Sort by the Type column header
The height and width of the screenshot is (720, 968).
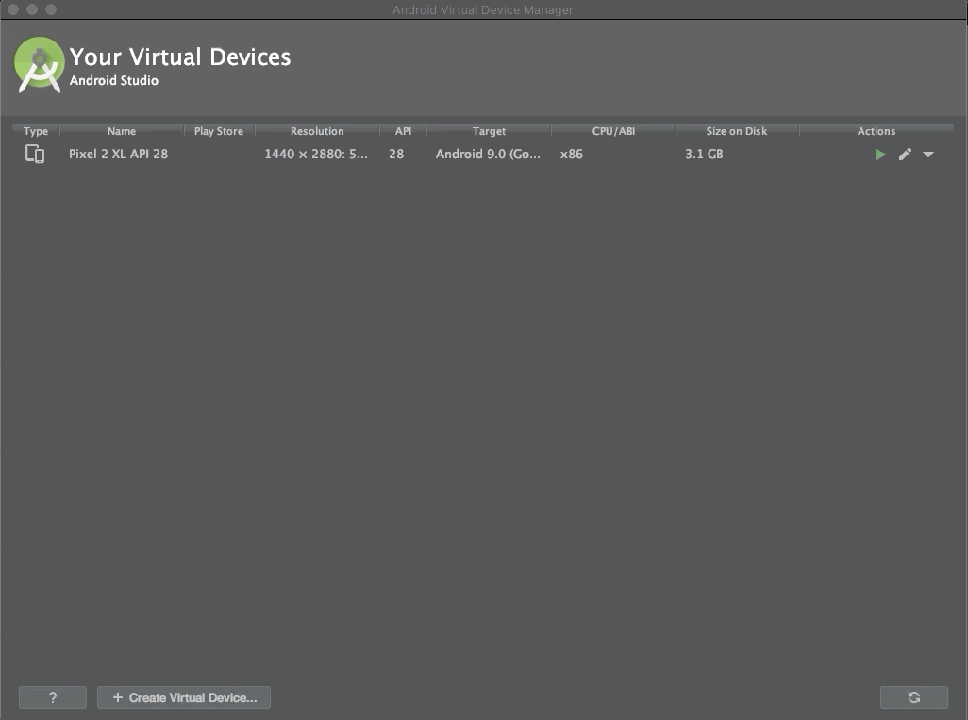pyautogui.click(x=36, y=131)
